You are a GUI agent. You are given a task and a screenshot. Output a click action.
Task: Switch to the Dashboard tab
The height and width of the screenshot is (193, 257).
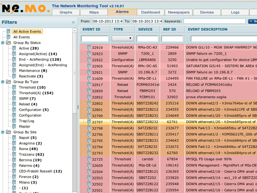coord(150,12)
